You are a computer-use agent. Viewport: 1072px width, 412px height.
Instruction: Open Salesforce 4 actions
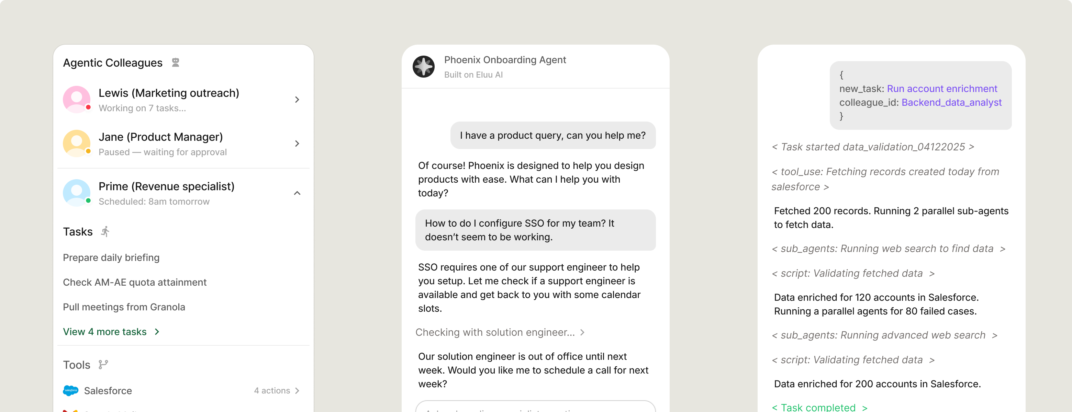pos(276,390)
